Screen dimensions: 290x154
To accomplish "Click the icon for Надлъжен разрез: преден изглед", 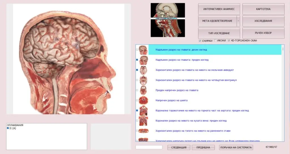I will pos(143,60).
